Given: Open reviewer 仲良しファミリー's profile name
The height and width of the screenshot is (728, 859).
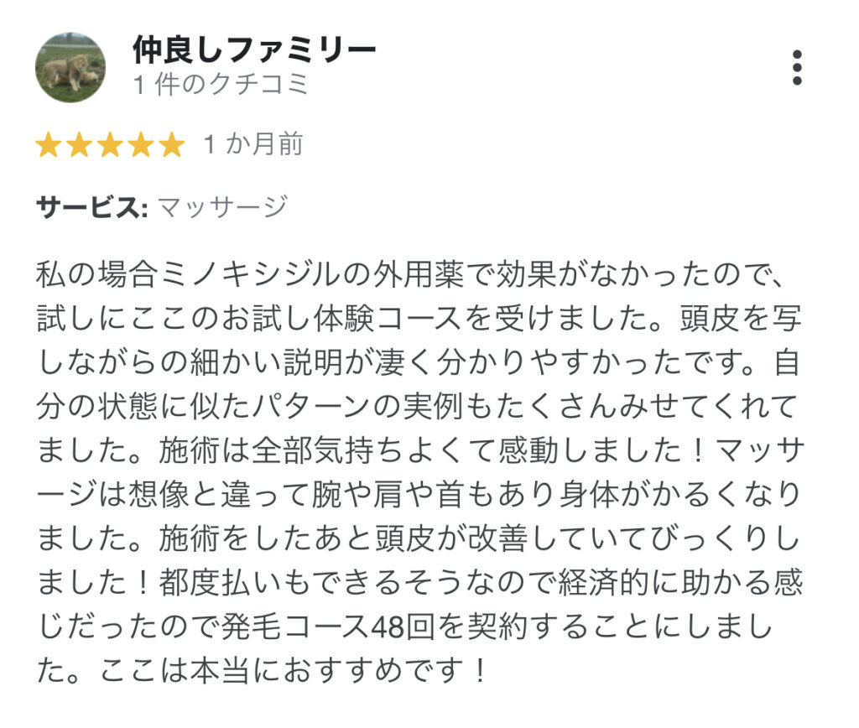Looking at the screenshot, I should point(254,50).
